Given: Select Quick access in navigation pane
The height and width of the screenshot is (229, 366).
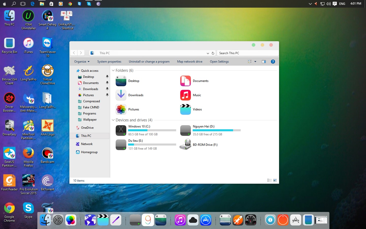Looking at the screenshot, I should click(x=87, y=71).
